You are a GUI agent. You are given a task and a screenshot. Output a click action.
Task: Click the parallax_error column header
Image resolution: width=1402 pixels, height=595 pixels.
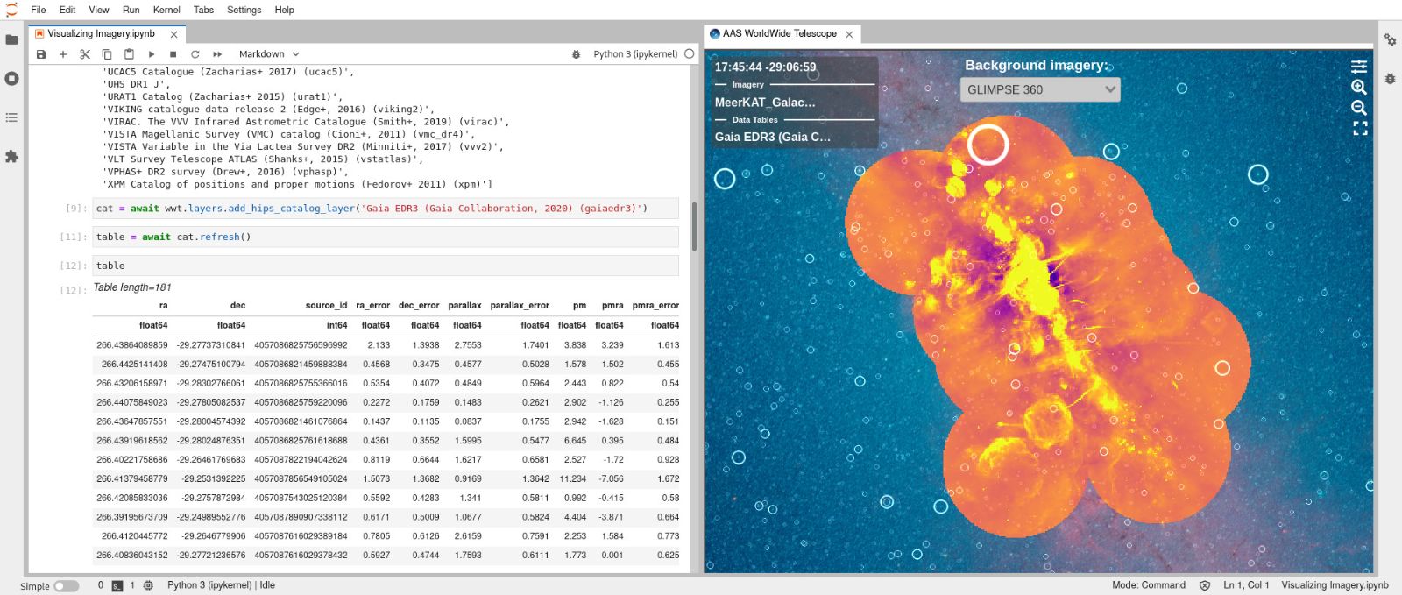(520, 306)
